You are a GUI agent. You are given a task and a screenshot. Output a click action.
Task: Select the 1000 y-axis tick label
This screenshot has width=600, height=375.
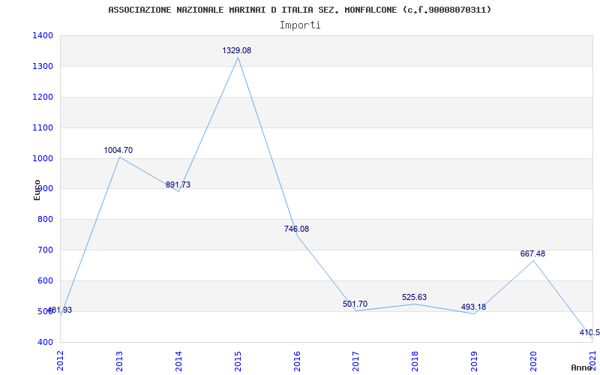pyautogui.click(x=43, y=158)
